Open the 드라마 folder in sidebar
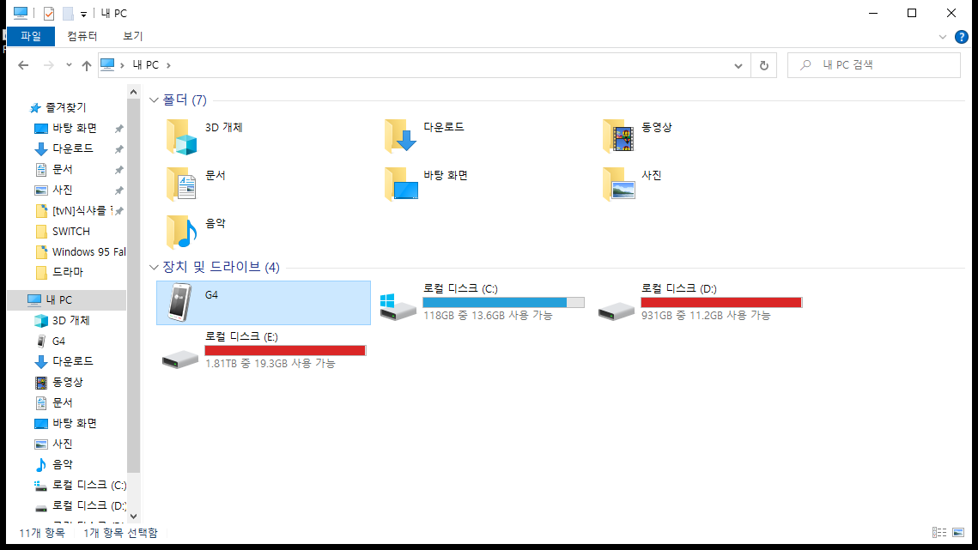 tap(67, 272)
